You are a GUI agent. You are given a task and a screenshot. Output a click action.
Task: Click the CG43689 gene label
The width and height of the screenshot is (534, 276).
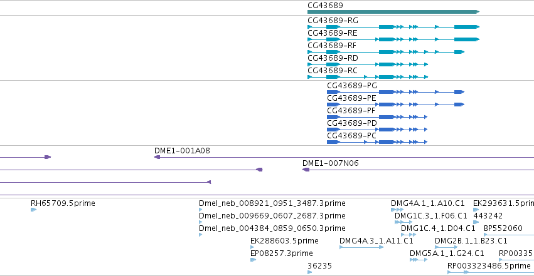(325, 6)
